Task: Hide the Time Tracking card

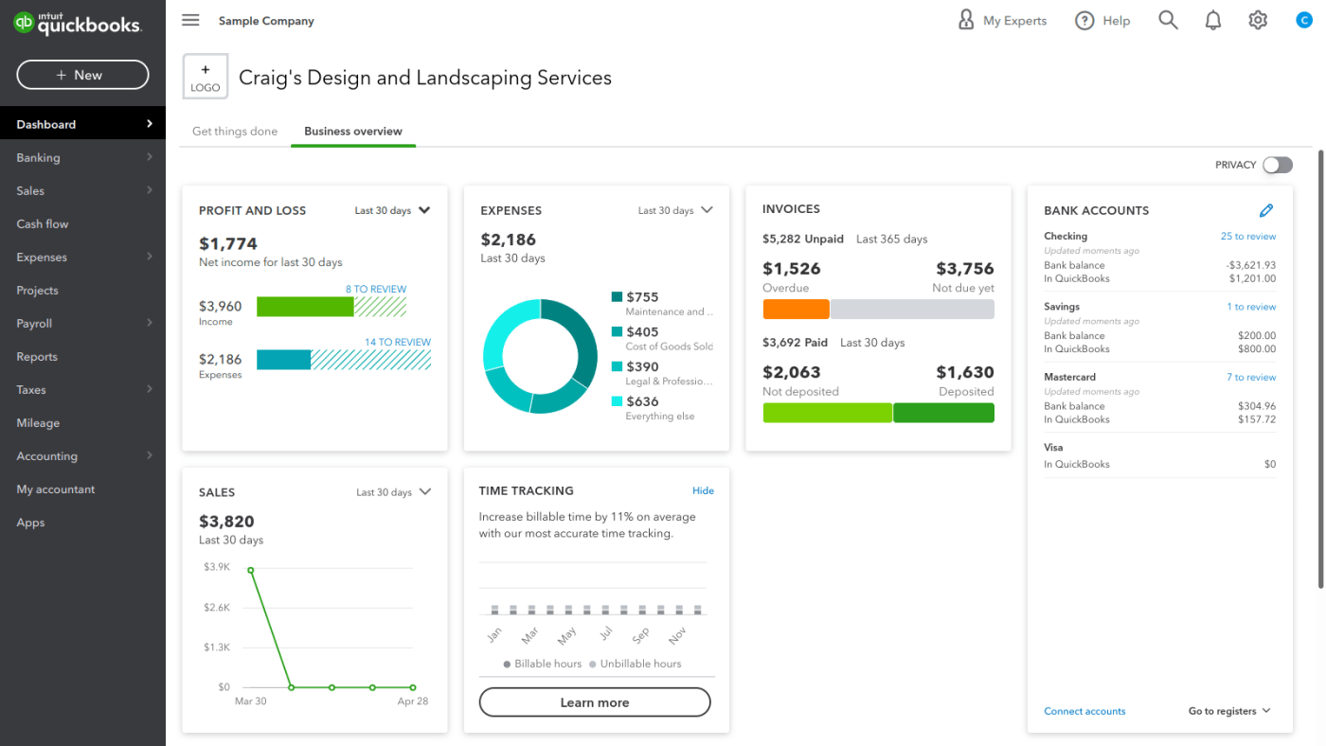Action: click(703, 490)
